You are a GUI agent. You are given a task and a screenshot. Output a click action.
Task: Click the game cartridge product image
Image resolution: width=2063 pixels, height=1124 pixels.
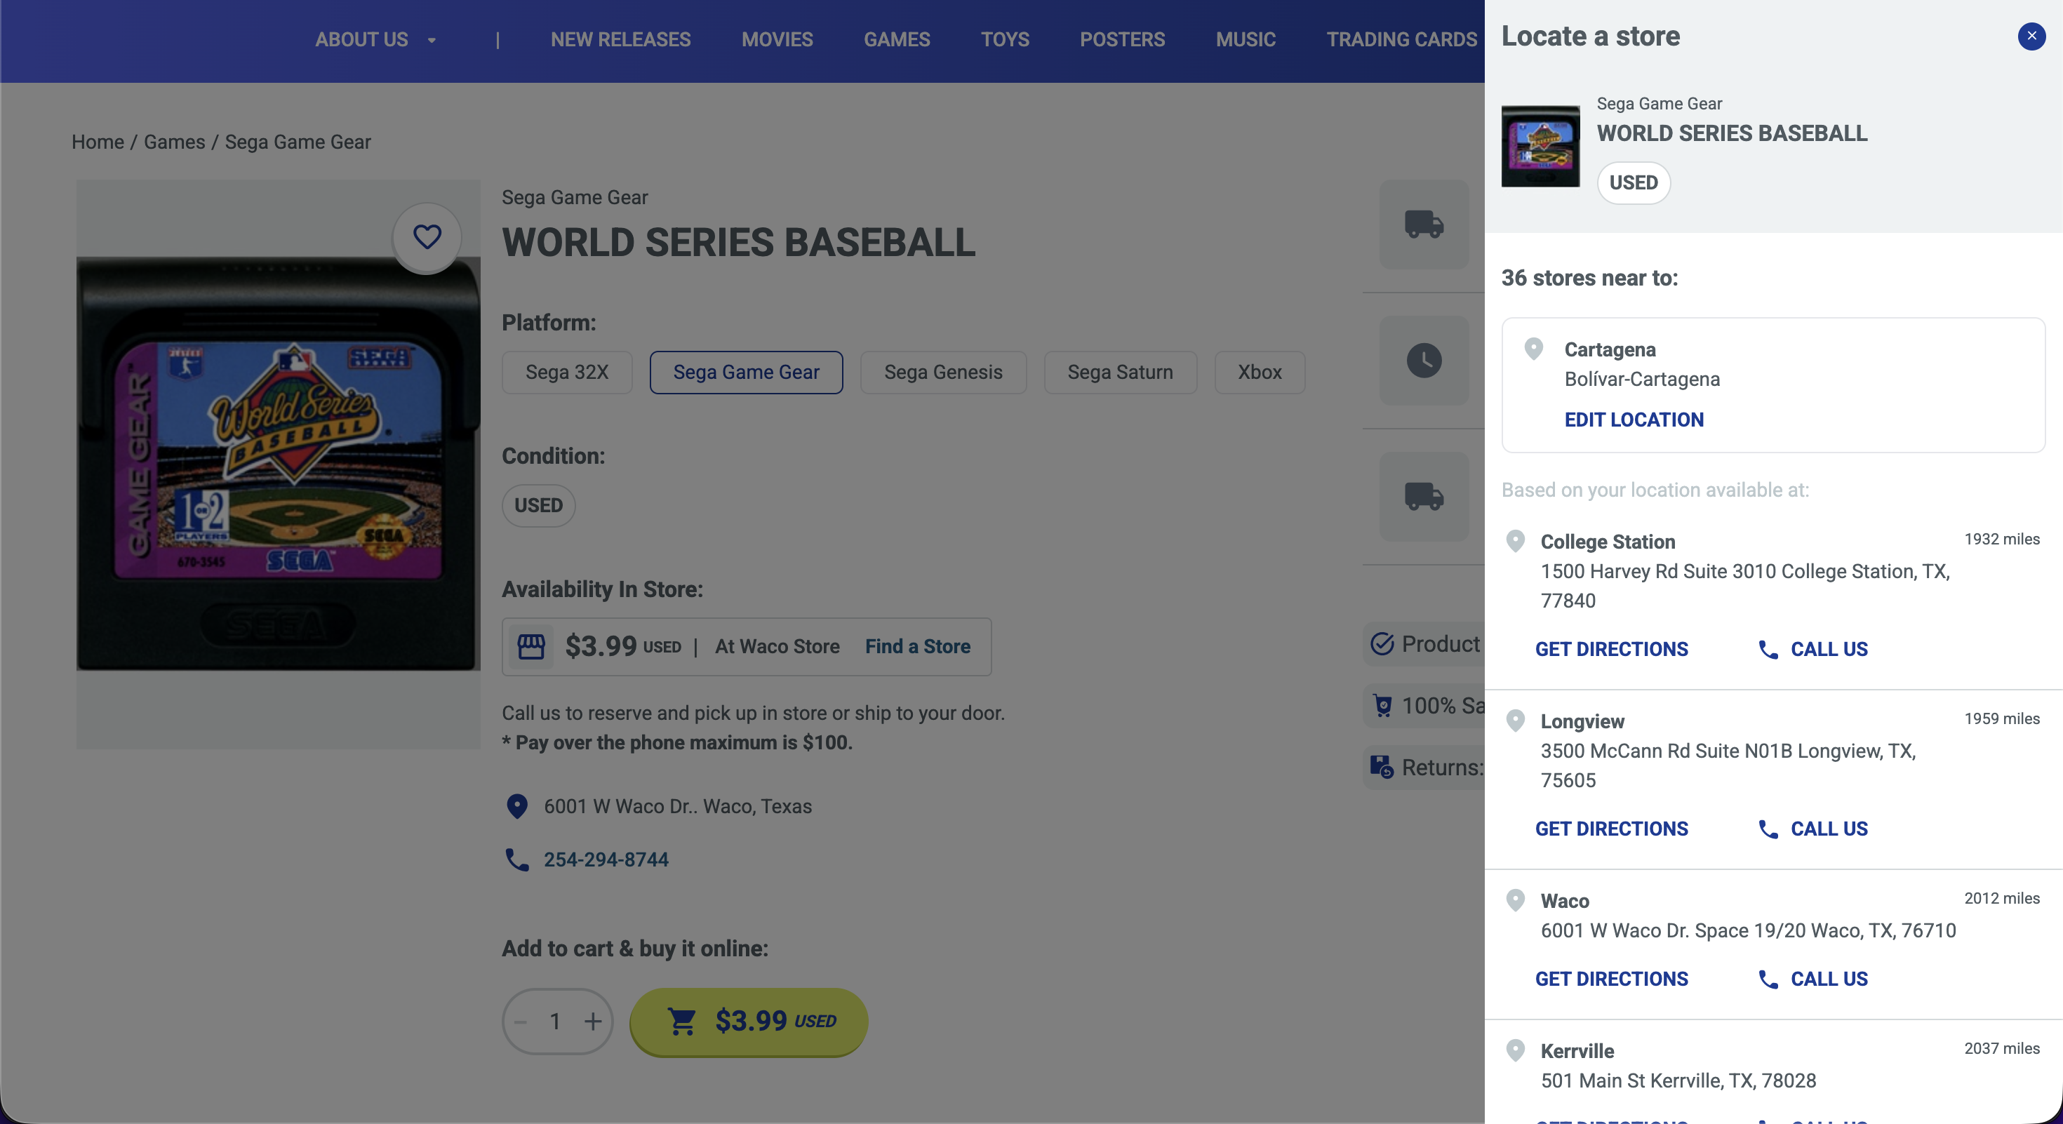[x=279, y=464]
